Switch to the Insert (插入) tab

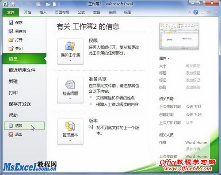point(43,12)
